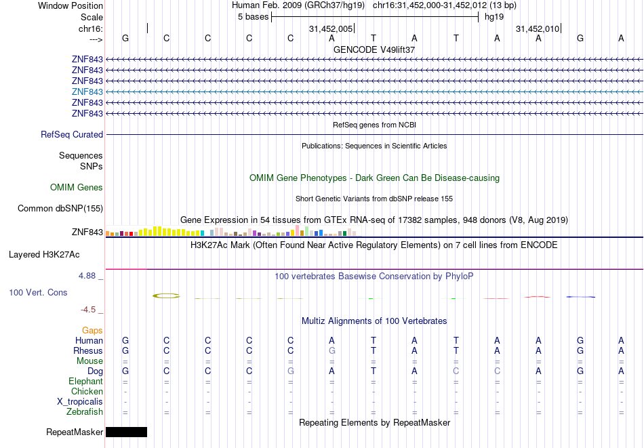644x448 pixels.
Task: Open the 'H3K27Ac Mark' ENCODE track title
Action: 374,245
